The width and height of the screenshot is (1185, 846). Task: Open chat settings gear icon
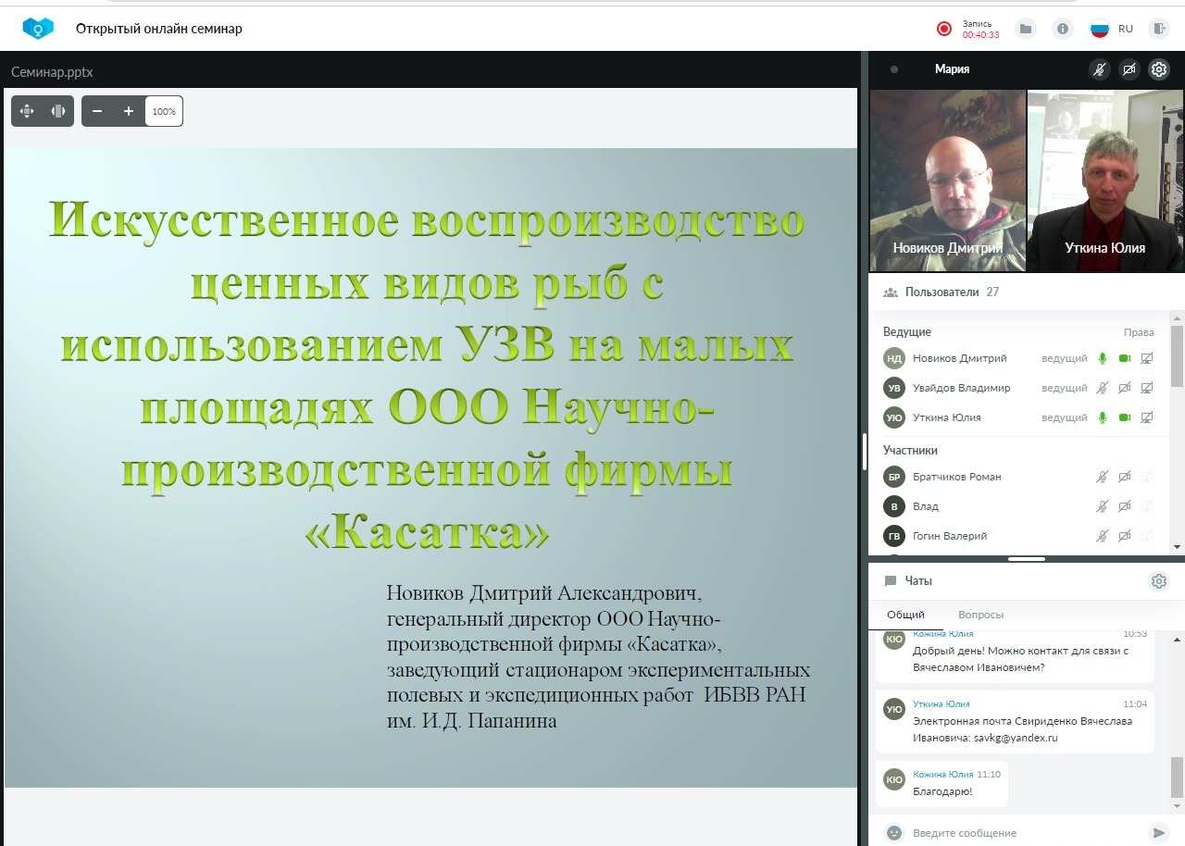[x=1159, y=581]
